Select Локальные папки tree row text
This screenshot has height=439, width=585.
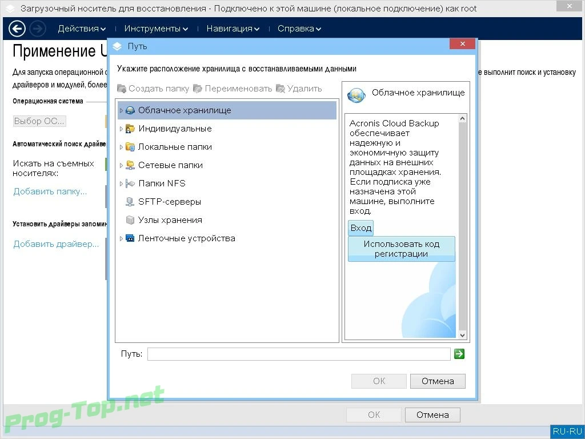[x=175, y=147]
